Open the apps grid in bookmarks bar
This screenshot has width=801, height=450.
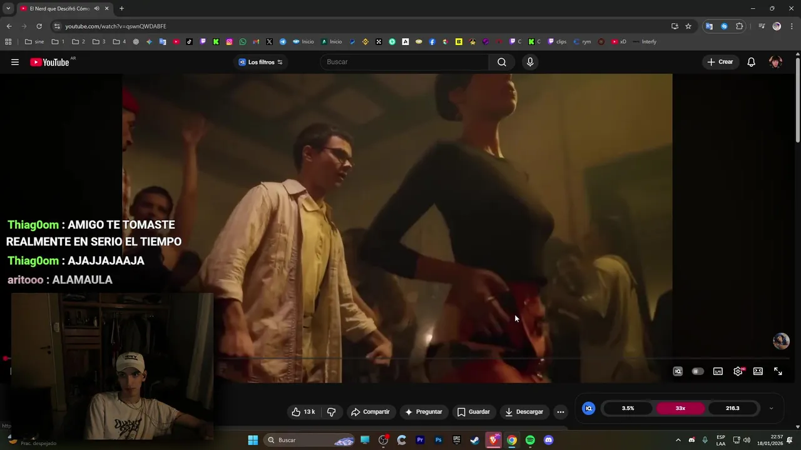point(8,42)
